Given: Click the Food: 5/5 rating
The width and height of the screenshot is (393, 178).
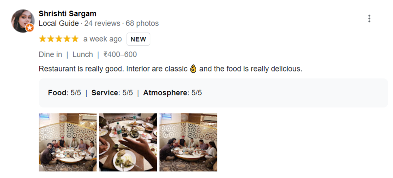Looking at the screenshot, I should click(64, 93).
